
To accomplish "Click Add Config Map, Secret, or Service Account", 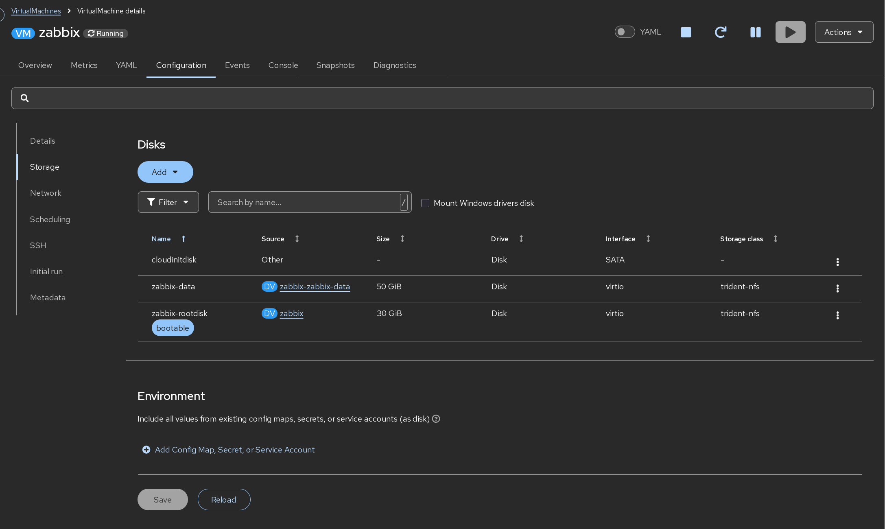I will click(234, 450).
